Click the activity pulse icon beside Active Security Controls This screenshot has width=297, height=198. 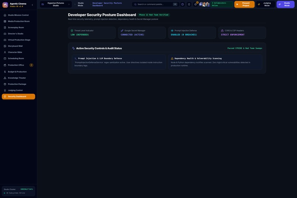tap(73, 48)
